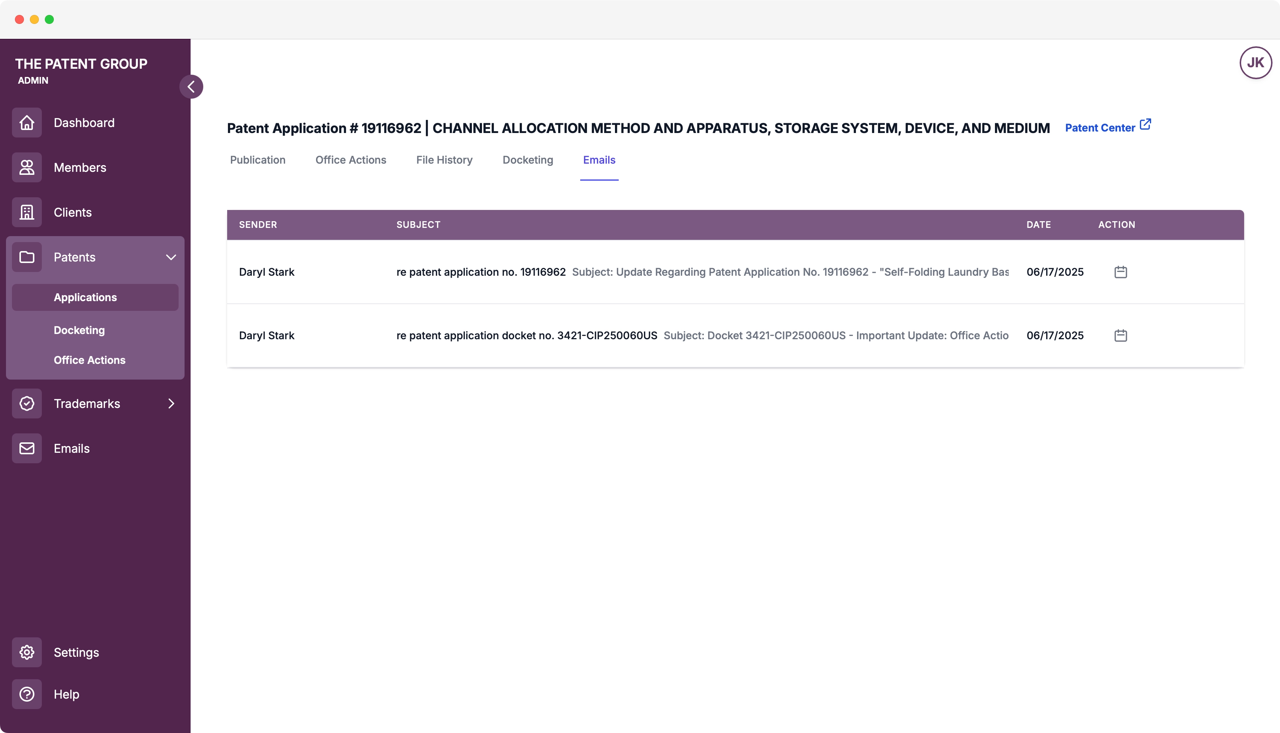Open Applications in the Patents submenu
1280x733 pixels.
tap(95, 297)
